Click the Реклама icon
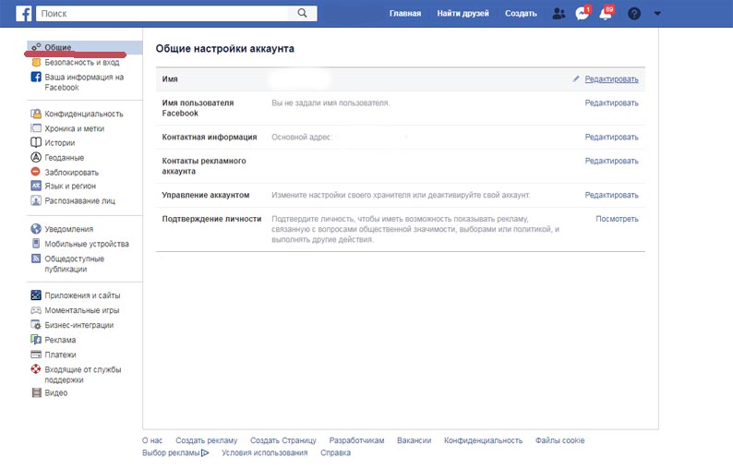This screenshot has height=469, width=733. coord(36,340)
